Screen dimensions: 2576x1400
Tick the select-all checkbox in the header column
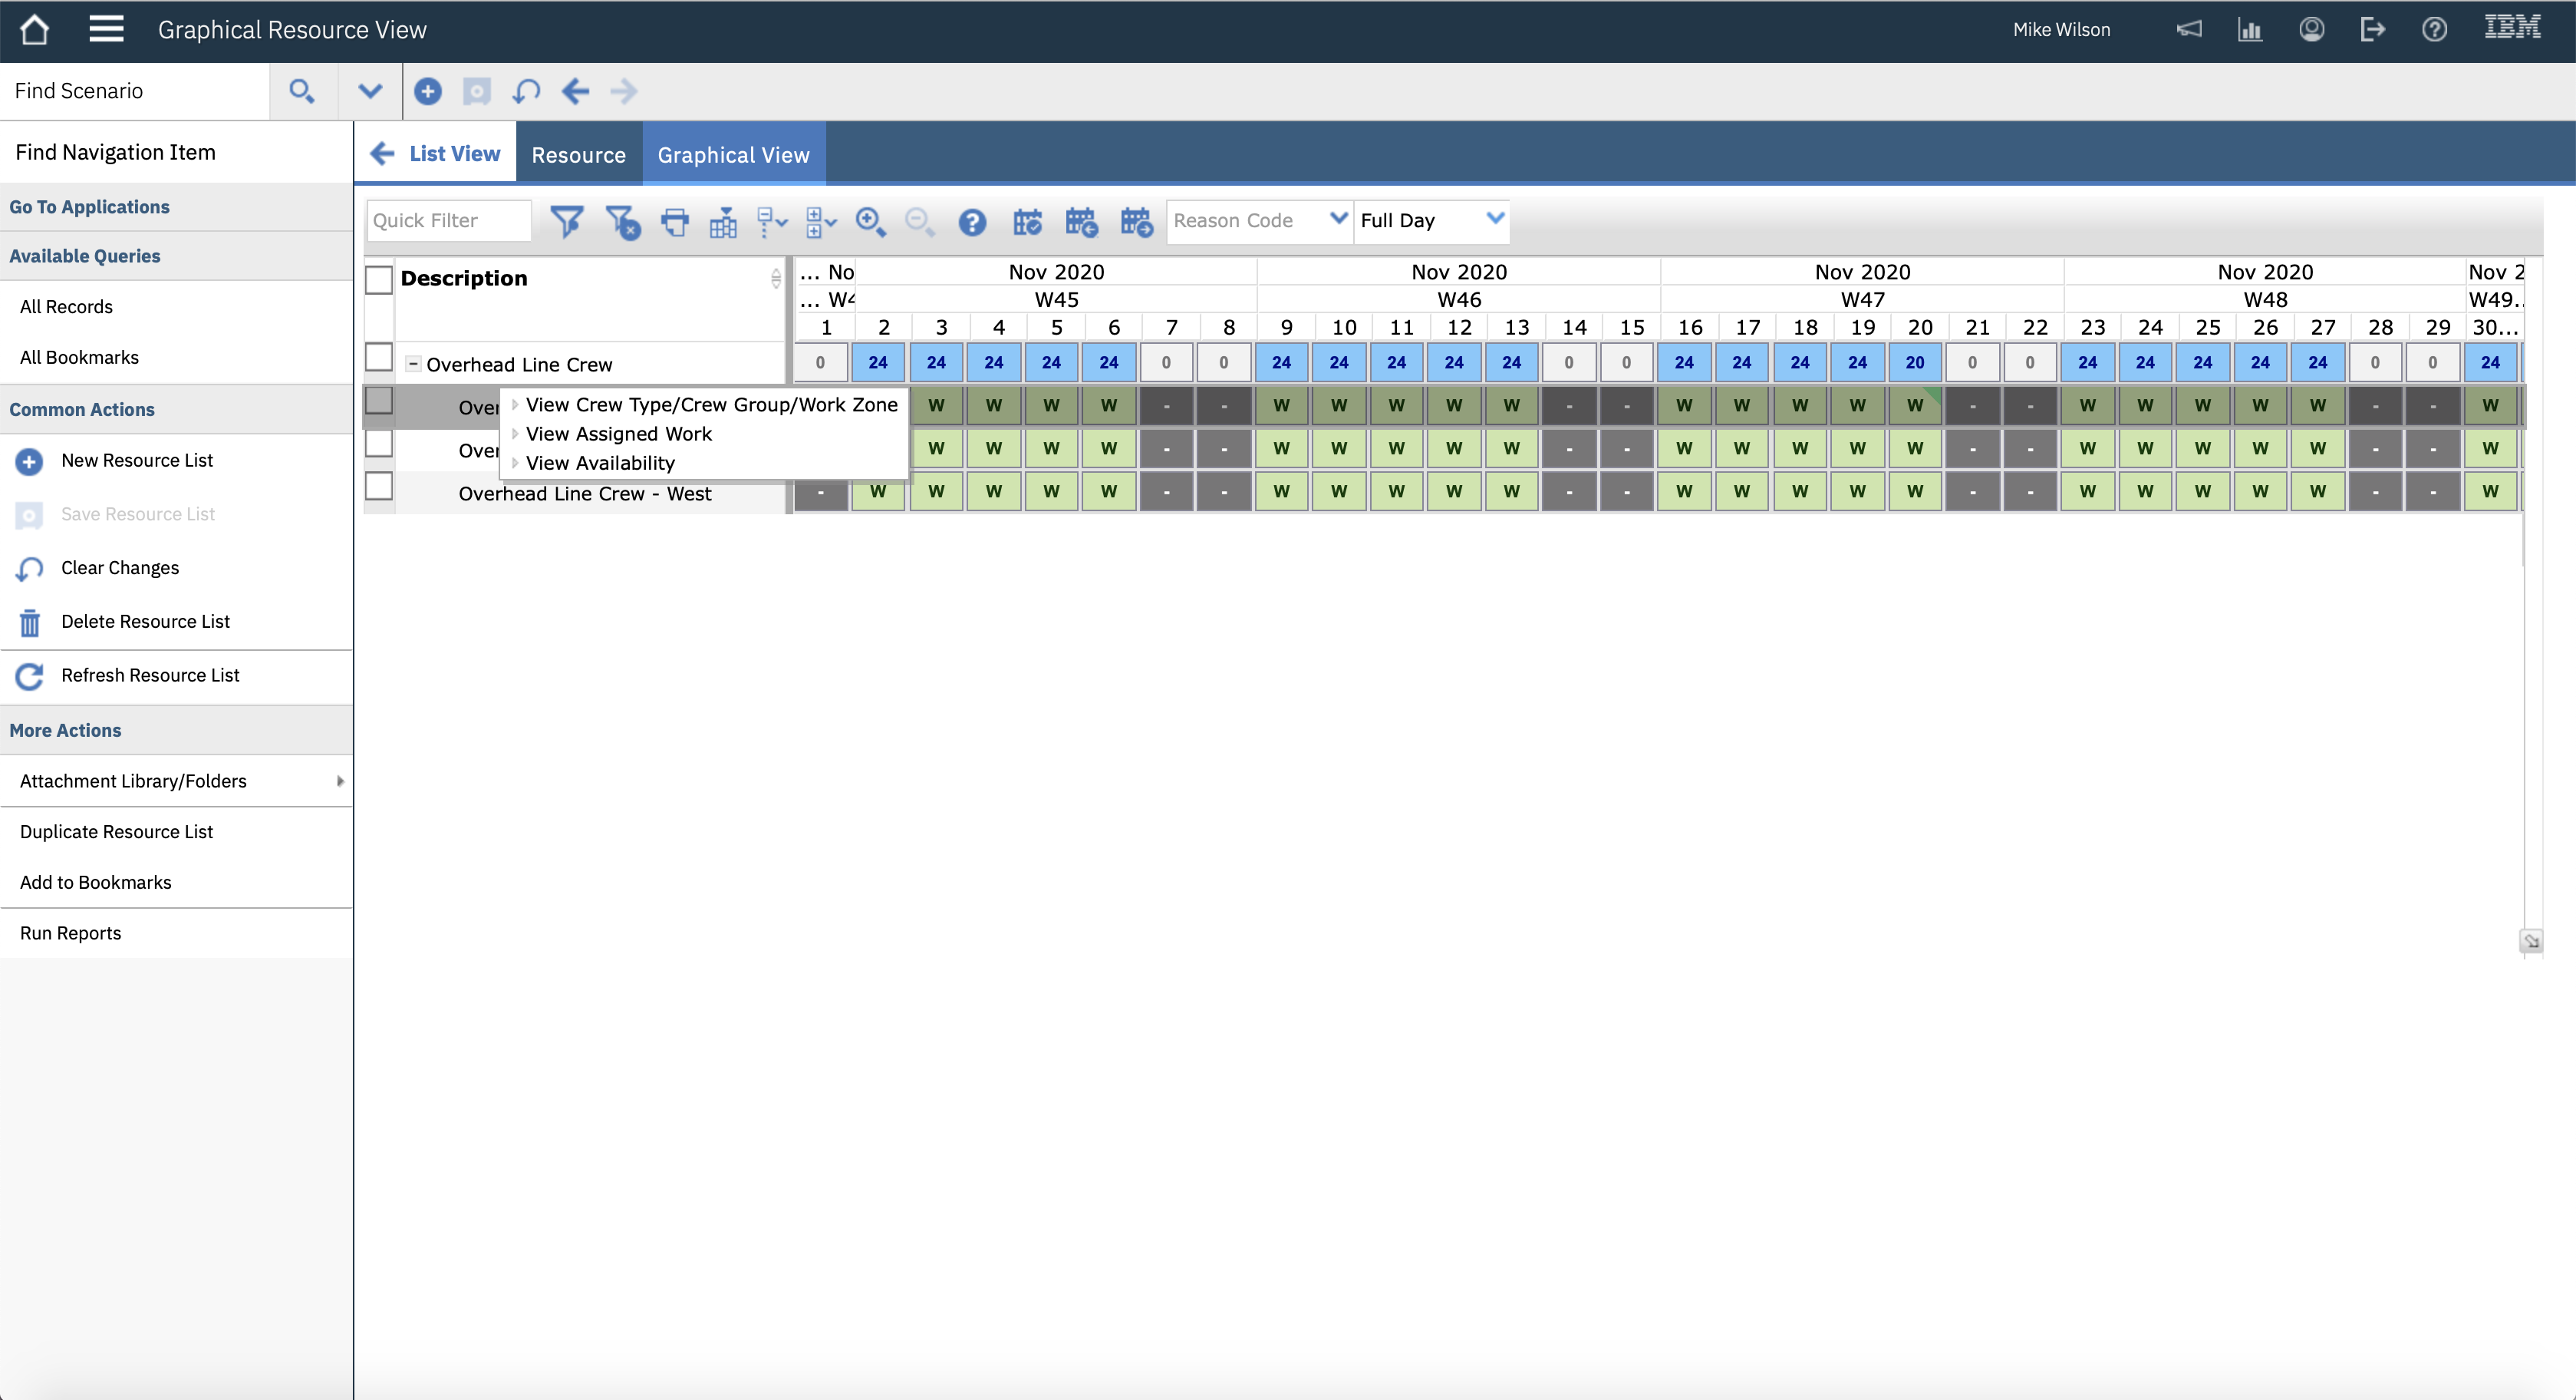pyautogui.click(x=379, y=279)
